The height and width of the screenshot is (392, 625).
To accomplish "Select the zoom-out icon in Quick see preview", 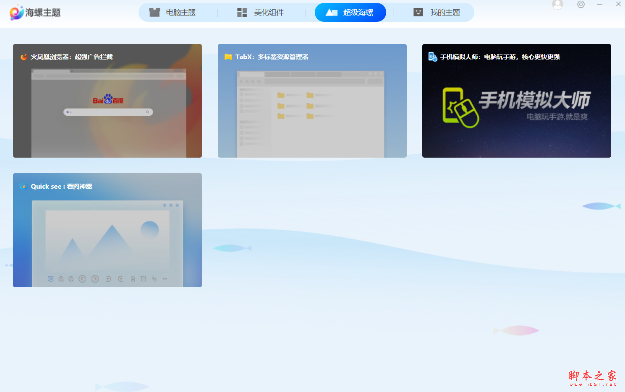I will coord(71,278).
